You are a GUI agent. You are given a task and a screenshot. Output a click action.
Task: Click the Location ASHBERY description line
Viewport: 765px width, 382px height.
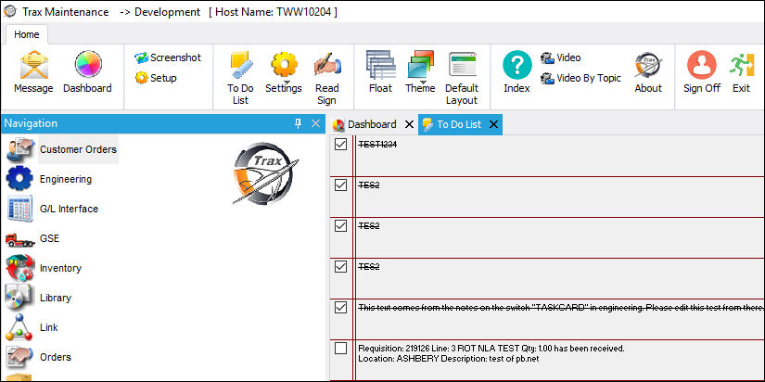[449, 359]
